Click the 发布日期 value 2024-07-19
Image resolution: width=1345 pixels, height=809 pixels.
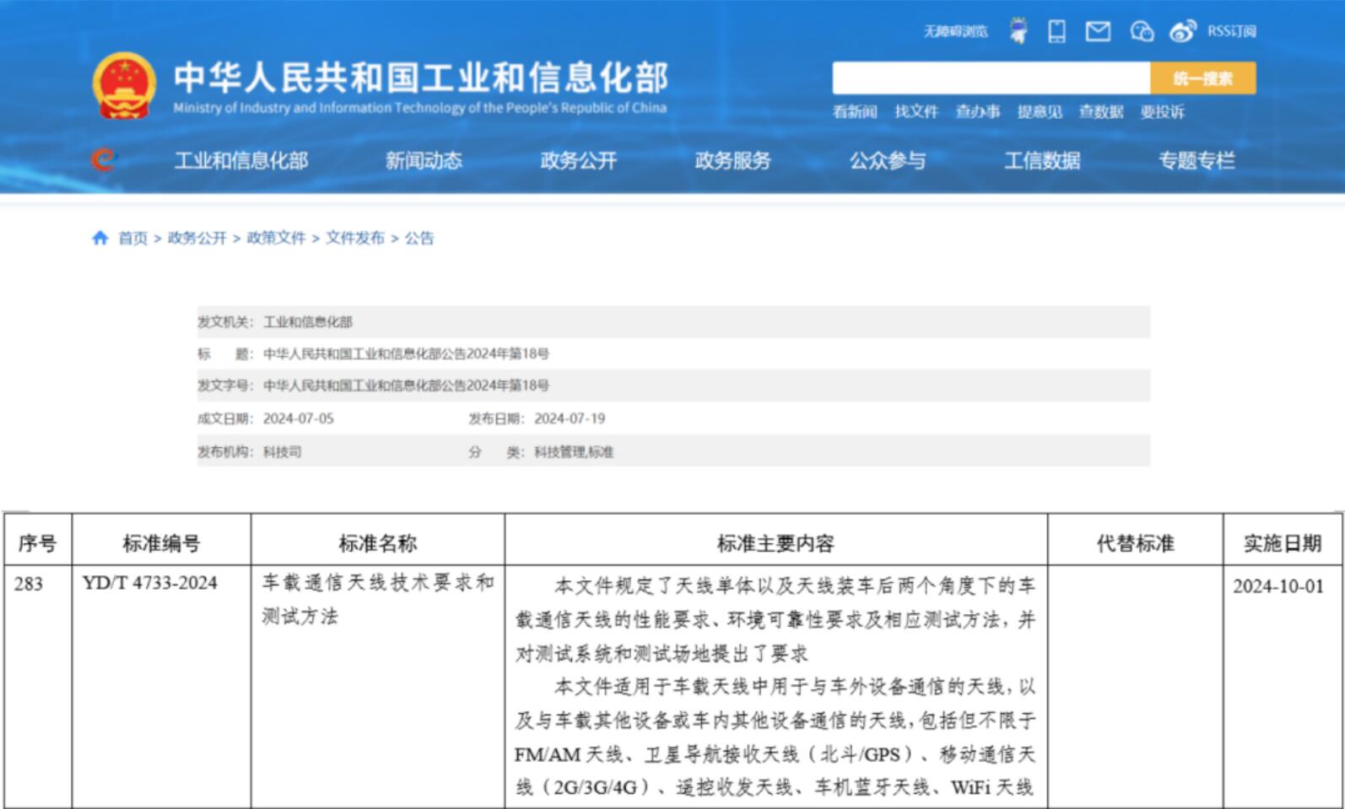point(570,418)
